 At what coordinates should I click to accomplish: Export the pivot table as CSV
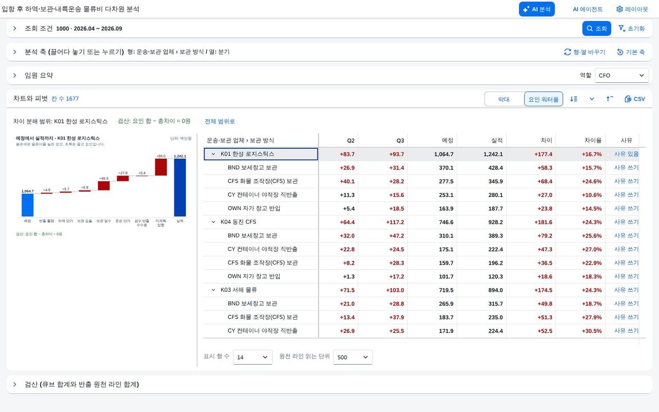click(634, 99)
